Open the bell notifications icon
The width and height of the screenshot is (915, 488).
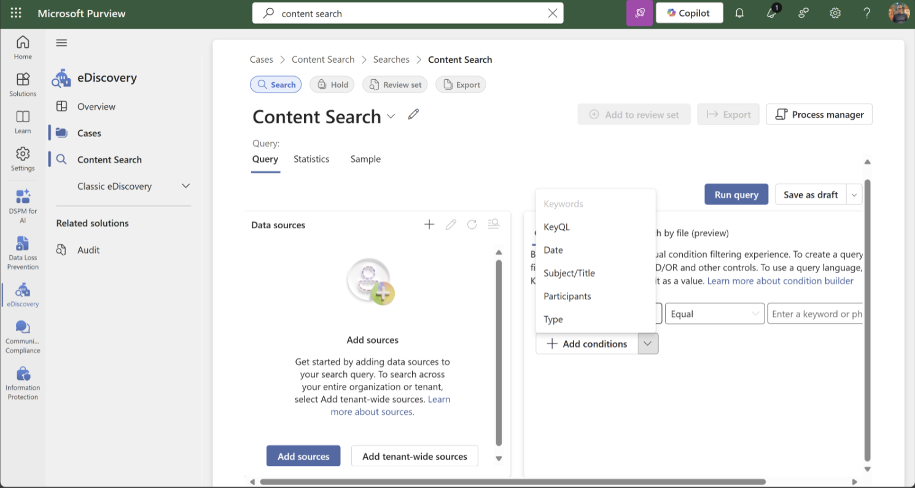(739, 13)
